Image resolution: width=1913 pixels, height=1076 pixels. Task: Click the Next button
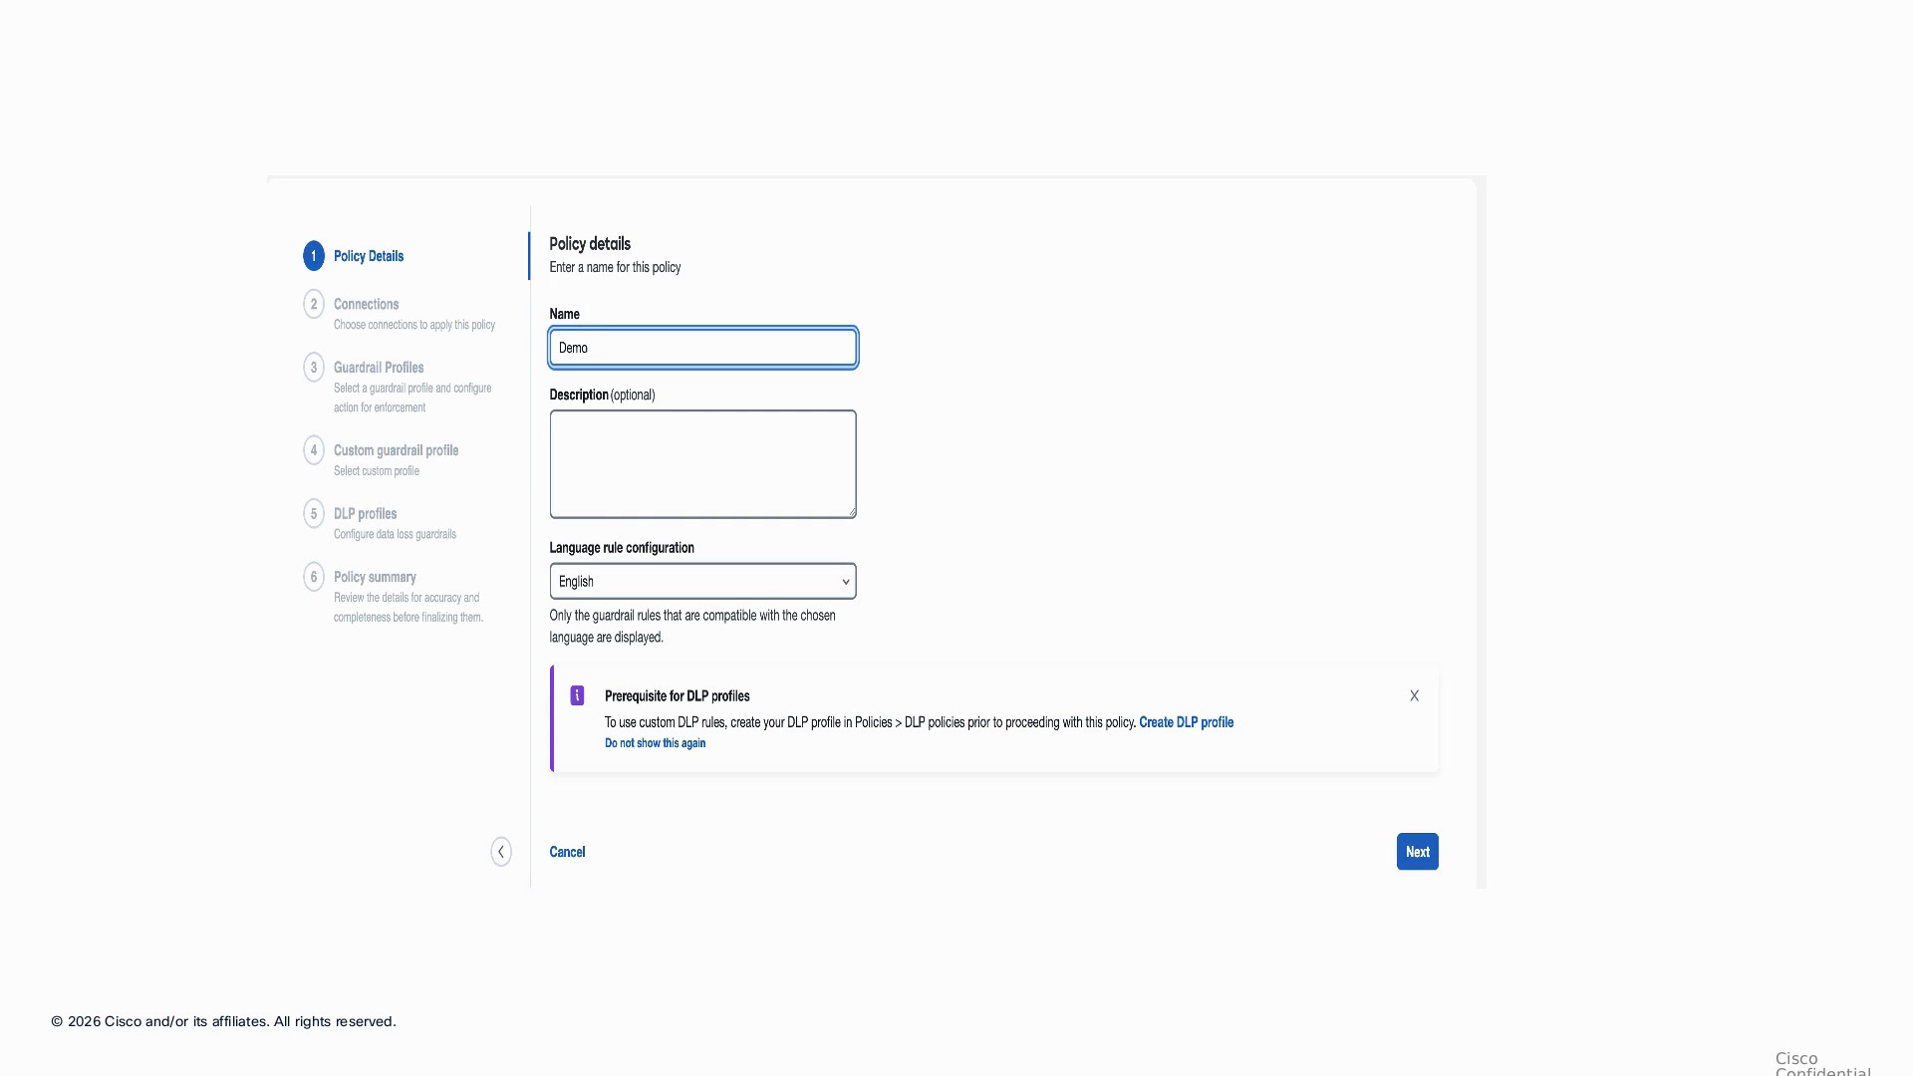[x=1417, y=852]
